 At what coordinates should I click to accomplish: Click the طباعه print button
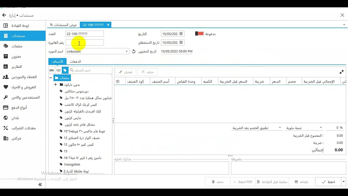(301, 182)
